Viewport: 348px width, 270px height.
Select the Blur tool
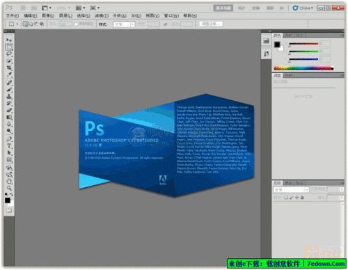tap(9, 124)
